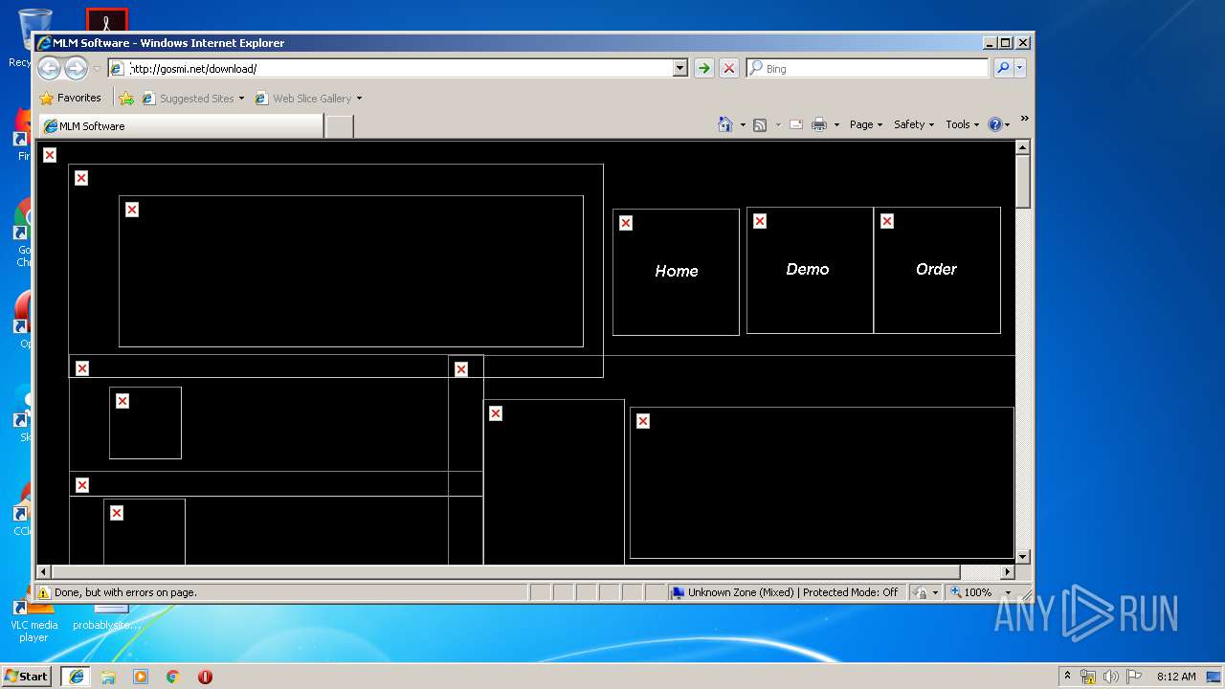This screenshot has width=1225, height=689.
Task: Go forward with the browser Forward arrow
Action: pos(76,68)
